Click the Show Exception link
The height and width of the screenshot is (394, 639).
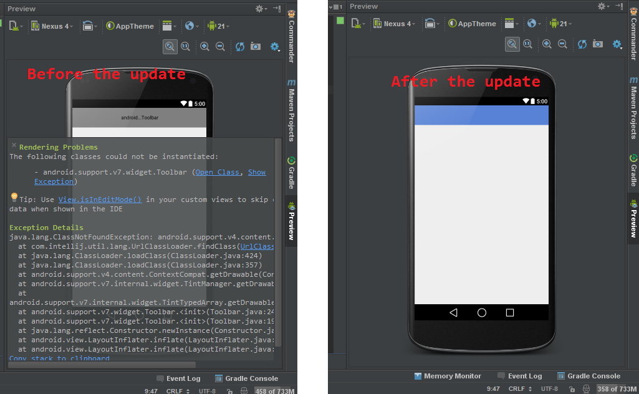[x=150, y=177]
